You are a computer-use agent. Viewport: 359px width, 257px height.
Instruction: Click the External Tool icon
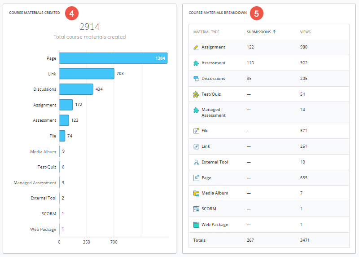(x=196, y=162)
